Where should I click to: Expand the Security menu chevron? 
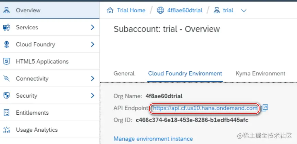click(92, 96)
